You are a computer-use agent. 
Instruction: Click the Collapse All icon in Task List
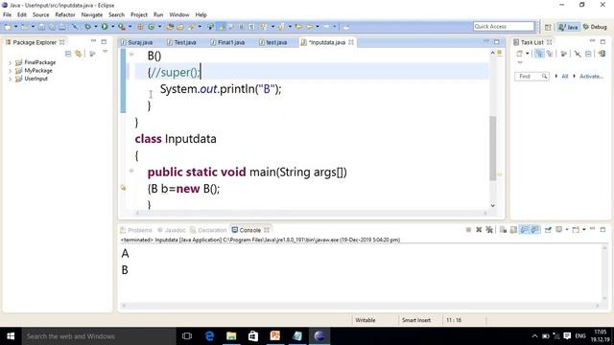pos(588,54)
